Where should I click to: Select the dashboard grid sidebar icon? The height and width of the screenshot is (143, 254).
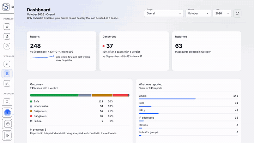click(7, 74)
